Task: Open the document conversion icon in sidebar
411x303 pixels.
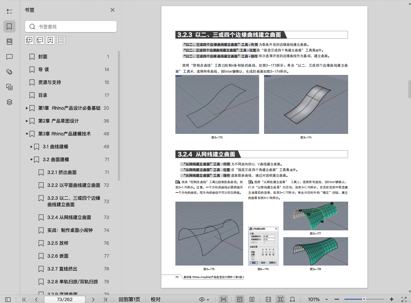Action: point(9,87)
